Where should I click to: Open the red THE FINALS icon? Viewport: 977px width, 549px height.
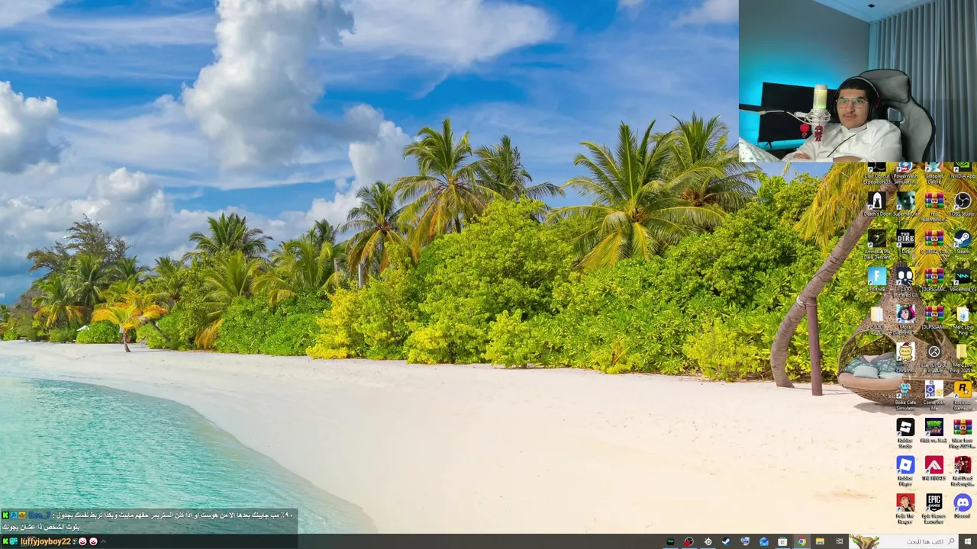pyautogui.click(x=933, y=469)
